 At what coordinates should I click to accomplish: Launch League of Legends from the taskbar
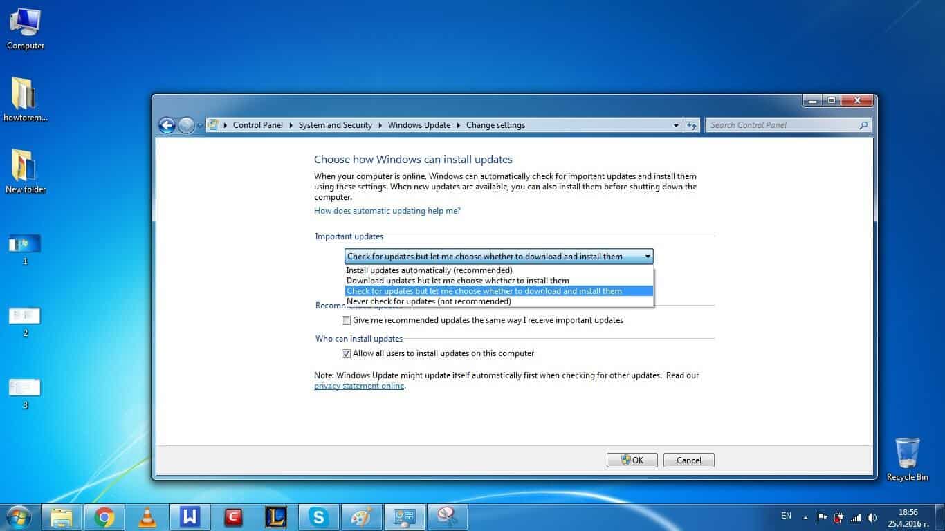click(x=275, y=516)
